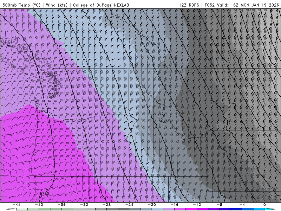281x211 pixels.
Task: Click the "College of DuPage NEXLAB" credit text
Action: pos(101,5)
